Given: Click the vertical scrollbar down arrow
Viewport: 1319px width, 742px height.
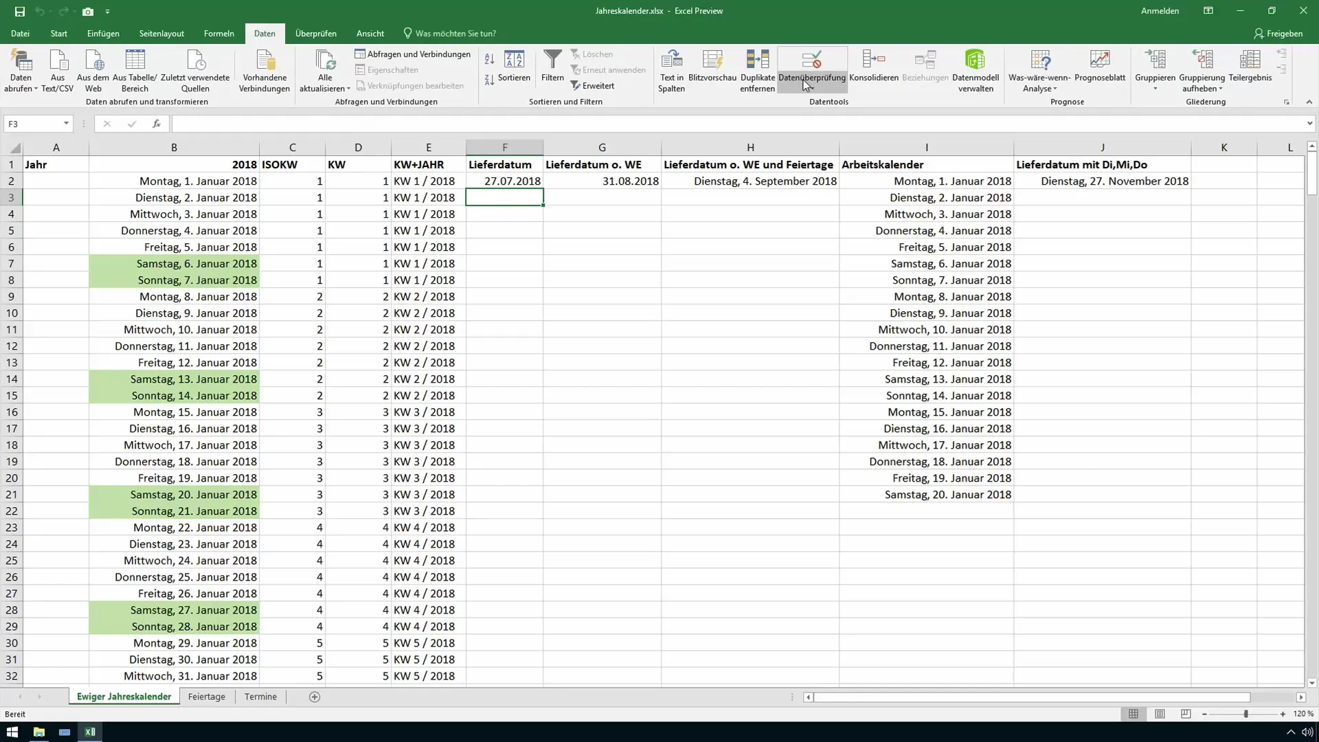Looking at the screenshot, I should (x=1311, y=683).
